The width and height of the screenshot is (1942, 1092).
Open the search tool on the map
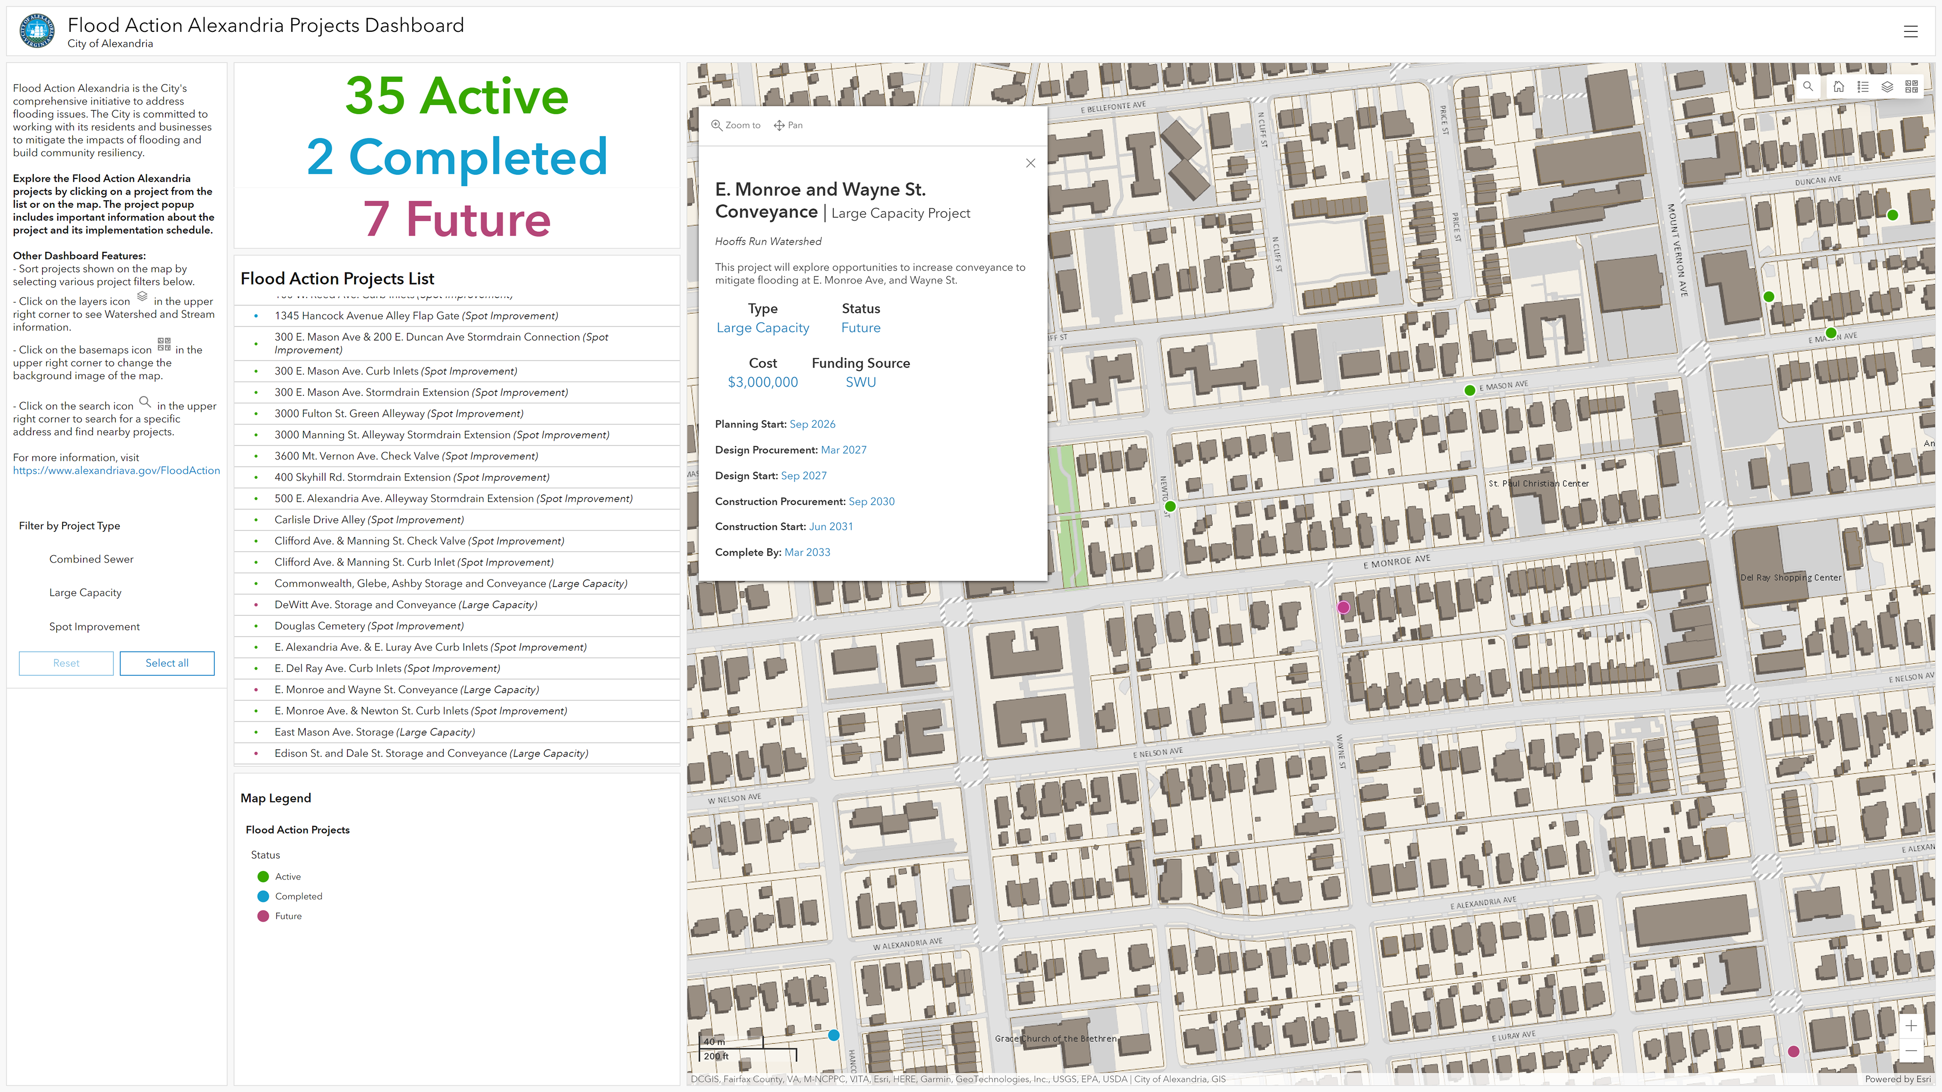click(x=1808, y=86)
